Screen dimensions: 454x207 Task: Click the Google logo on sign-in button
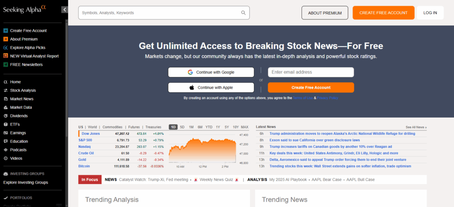click(190, 72)
